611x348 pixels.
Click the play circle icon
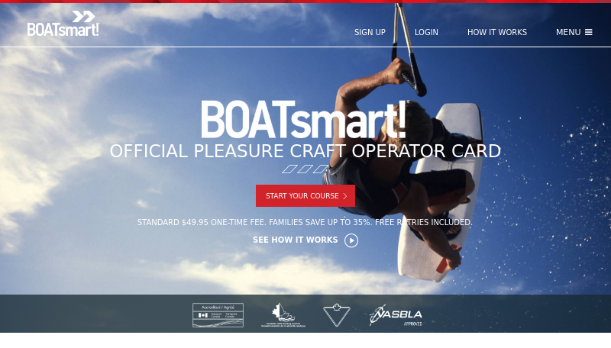[x=351, y=240]
